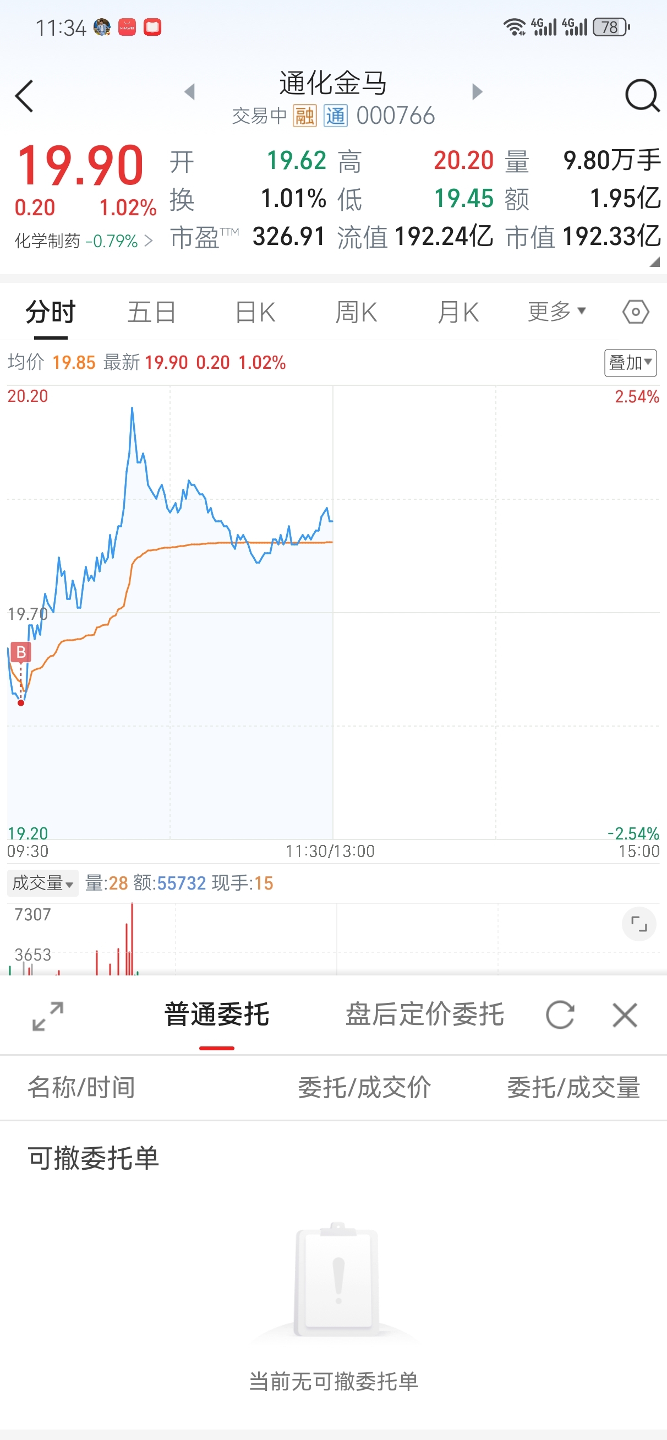The height and width of the screenshot is (1440, 667).
Task: Tap the 融 margin trading badge
Action: 305,116
